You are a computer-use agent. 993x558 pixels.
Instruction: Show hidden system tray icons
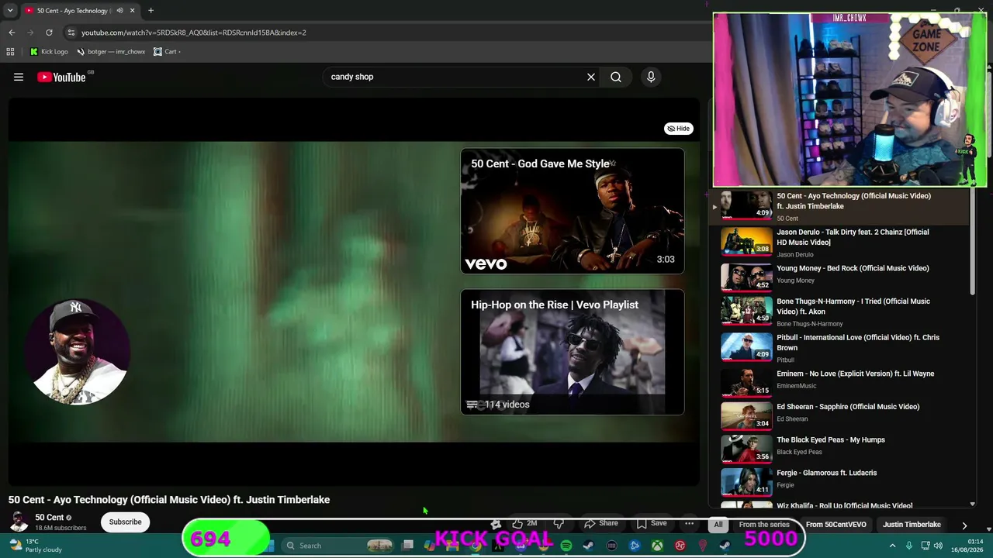(x=892, y=546)
